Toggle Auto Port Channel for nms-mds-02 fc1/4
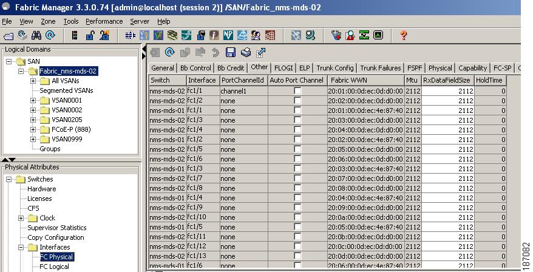The height and width of the screenshot is (272, 533). click(x=298, y=129)
